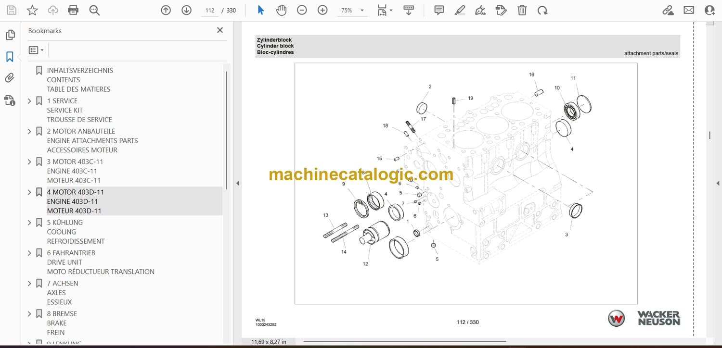Click the Zoom in plus icon
722x348 pixels.
coord(322,10)
